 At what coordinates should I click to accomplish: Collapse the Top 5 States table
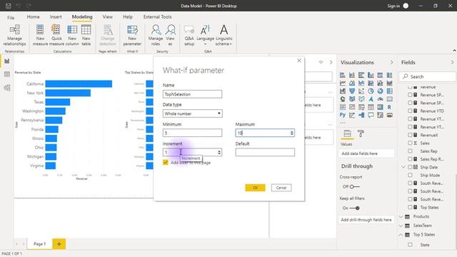(401, 235)
